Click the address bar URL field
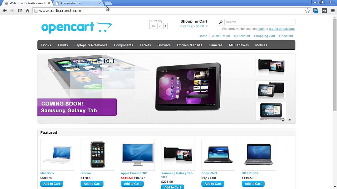The width and height of the screenshot is (337, 189). tap(168, 10)
